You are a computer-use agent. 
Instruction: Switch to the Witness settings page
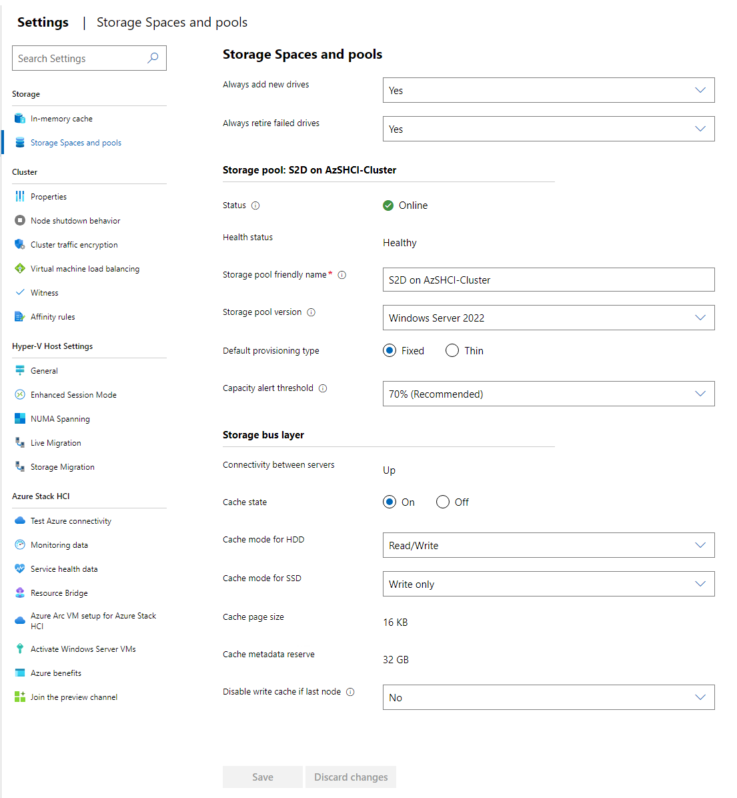point(45,292)
